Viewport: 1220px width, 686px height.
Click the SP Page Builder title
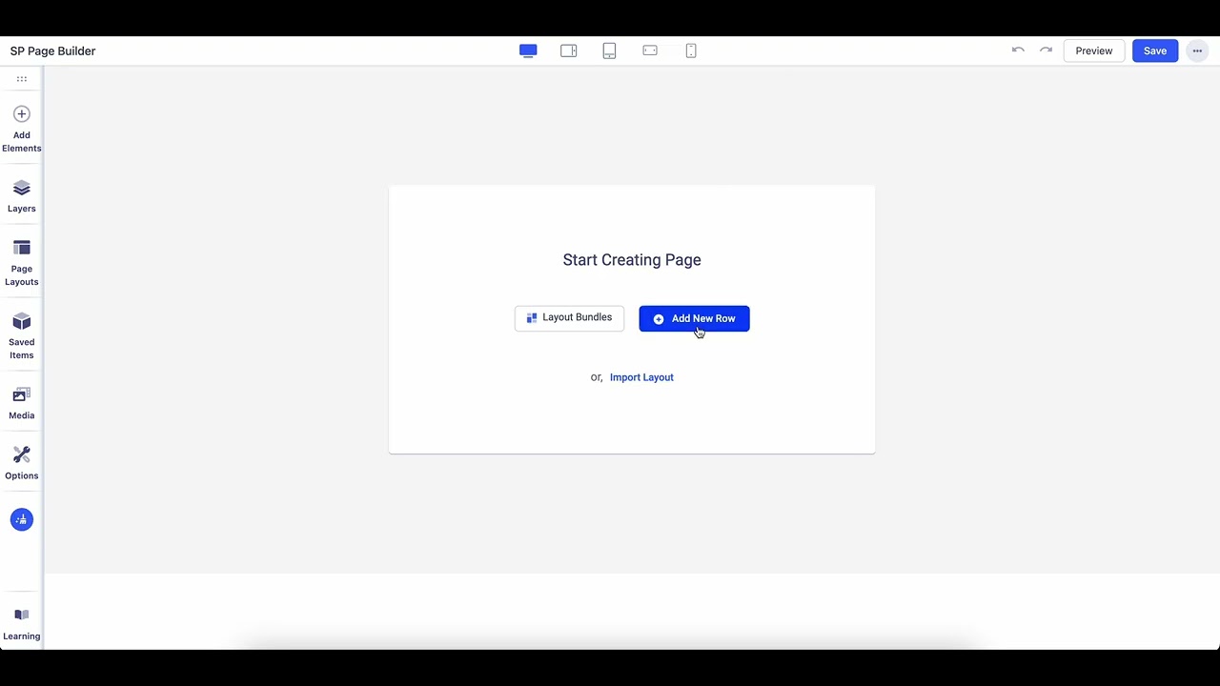pyautogui.click(x=53, y=50)
